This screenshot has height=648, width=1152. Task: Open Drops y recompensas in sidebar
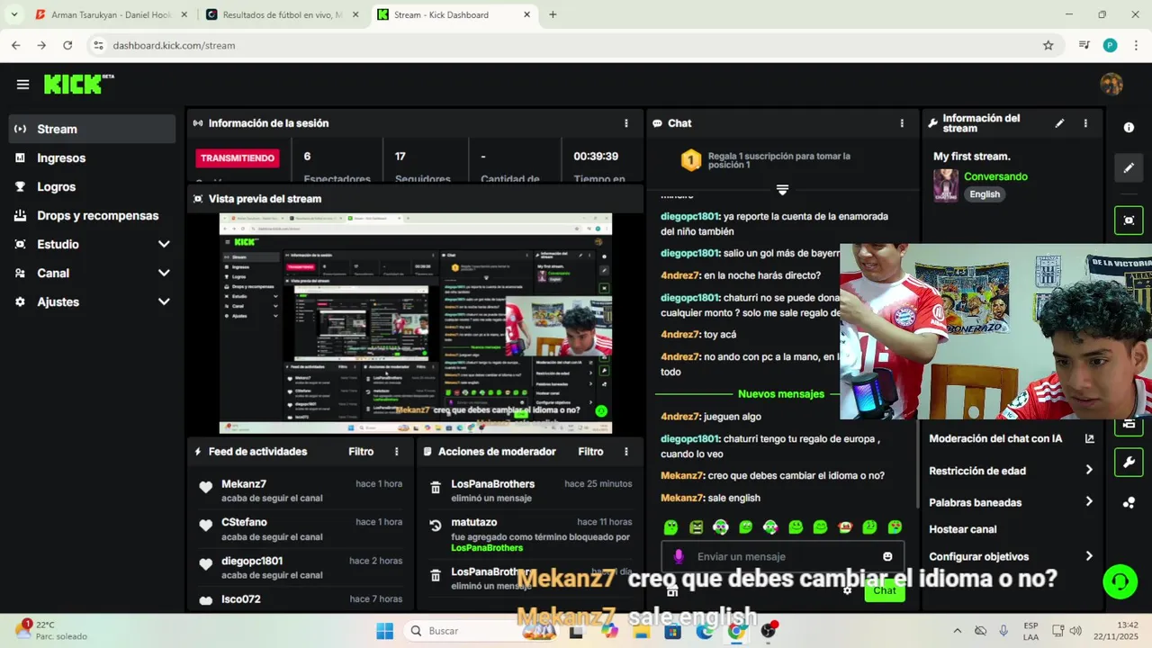(x=92, y=215)
